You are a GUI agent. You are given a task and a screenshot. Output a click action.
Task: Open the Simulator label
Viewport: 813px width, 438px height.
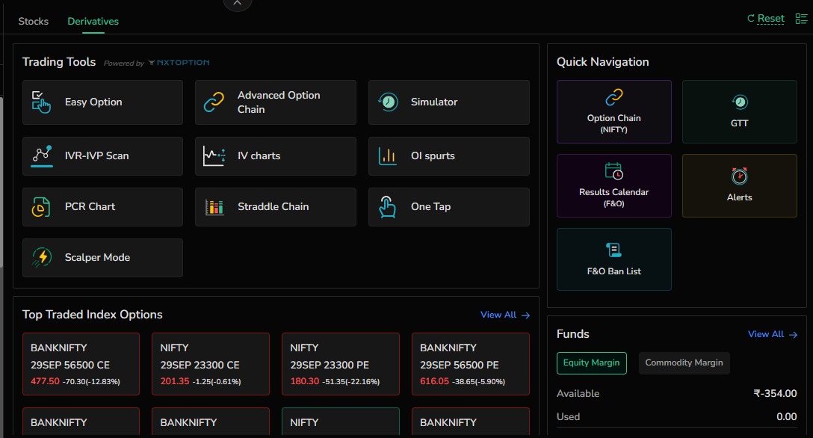[x=434, y=102]
